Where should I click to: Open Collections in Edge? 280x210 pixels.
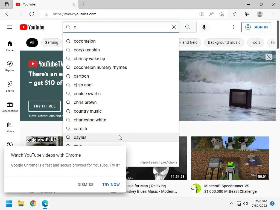247,14
